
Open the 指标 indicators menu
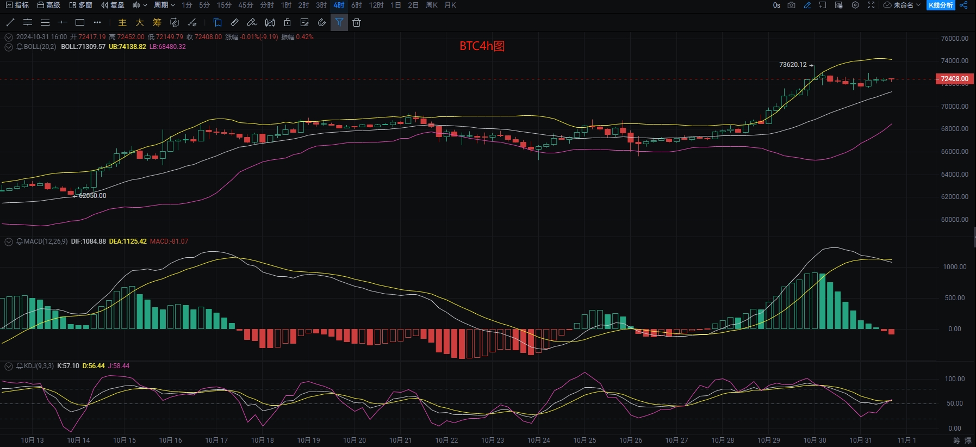[17, 5]
